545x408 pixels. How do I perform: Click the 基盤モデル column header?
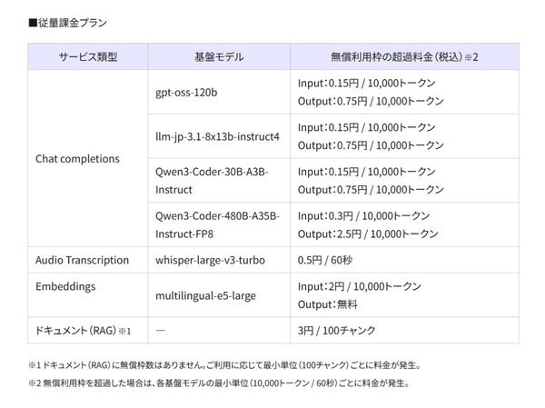click(x=219, y=56)
